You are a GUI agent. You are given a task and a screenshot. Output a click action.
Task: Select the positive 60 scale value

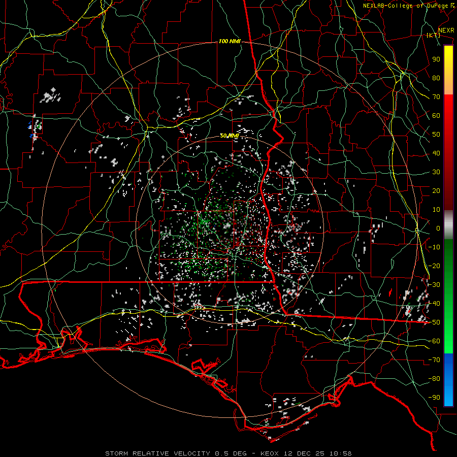436,116
